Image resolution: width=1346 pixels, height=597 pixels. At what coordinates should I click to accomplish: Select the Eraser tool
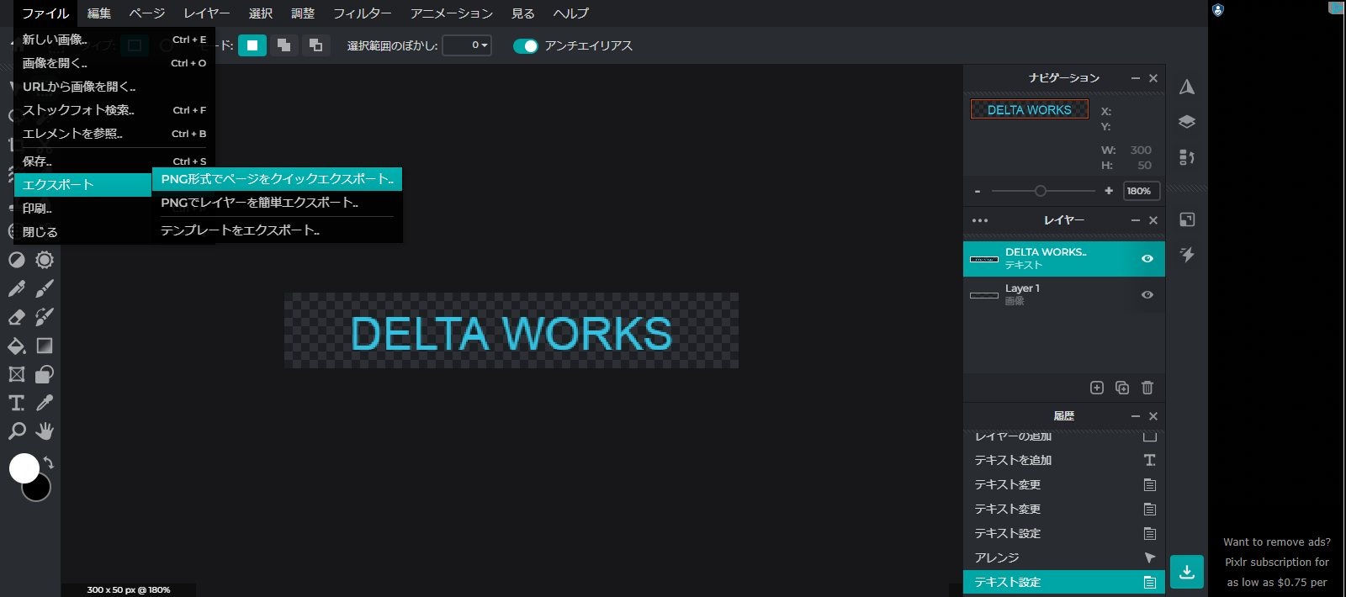click(17, 317)
